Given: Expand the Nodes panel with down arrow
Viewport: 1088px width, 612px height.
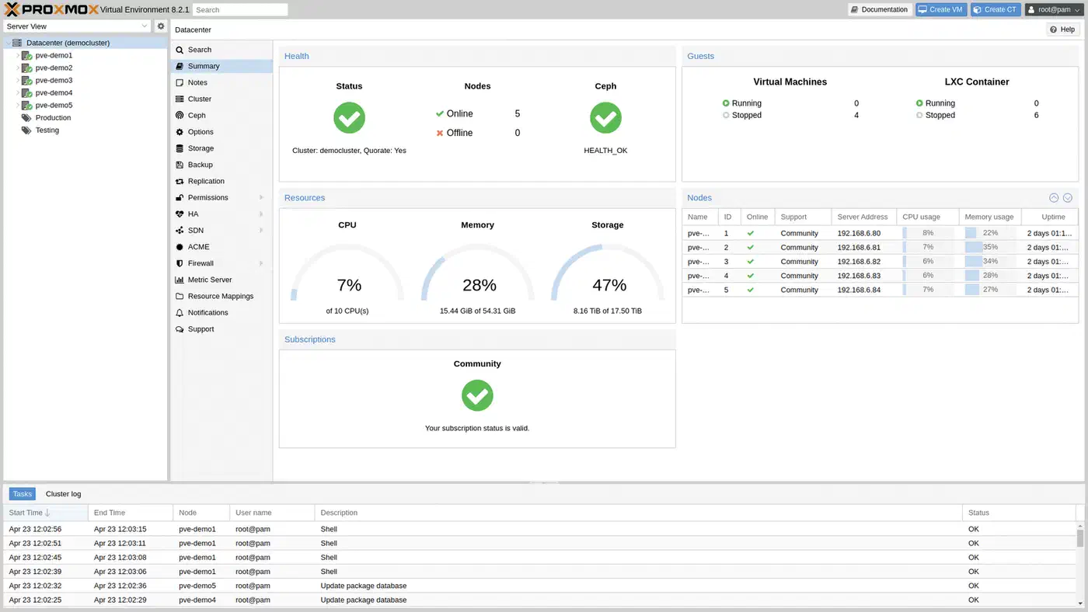Looking at the screenshot, I should point(1068,198).
